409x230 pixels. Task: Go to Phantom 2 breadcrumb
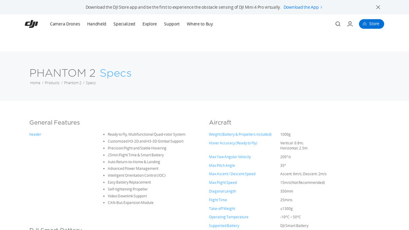(x=73, y=83)
